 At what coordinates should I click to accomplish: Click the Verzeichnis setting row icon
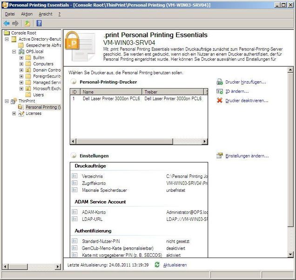click(74, 176)
